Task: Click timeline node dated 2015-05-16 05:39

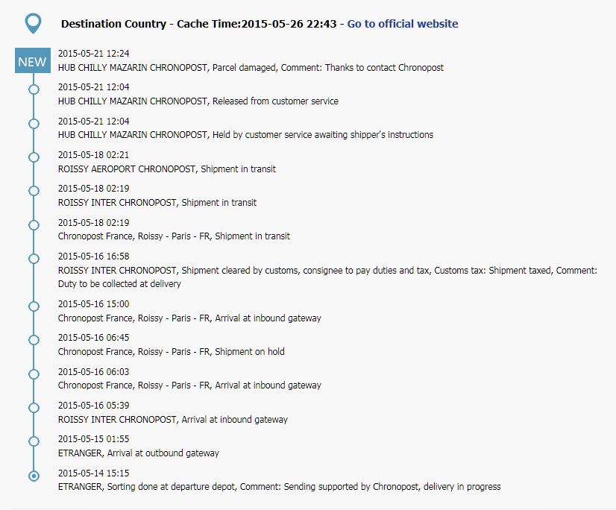Action: point(34,408)
